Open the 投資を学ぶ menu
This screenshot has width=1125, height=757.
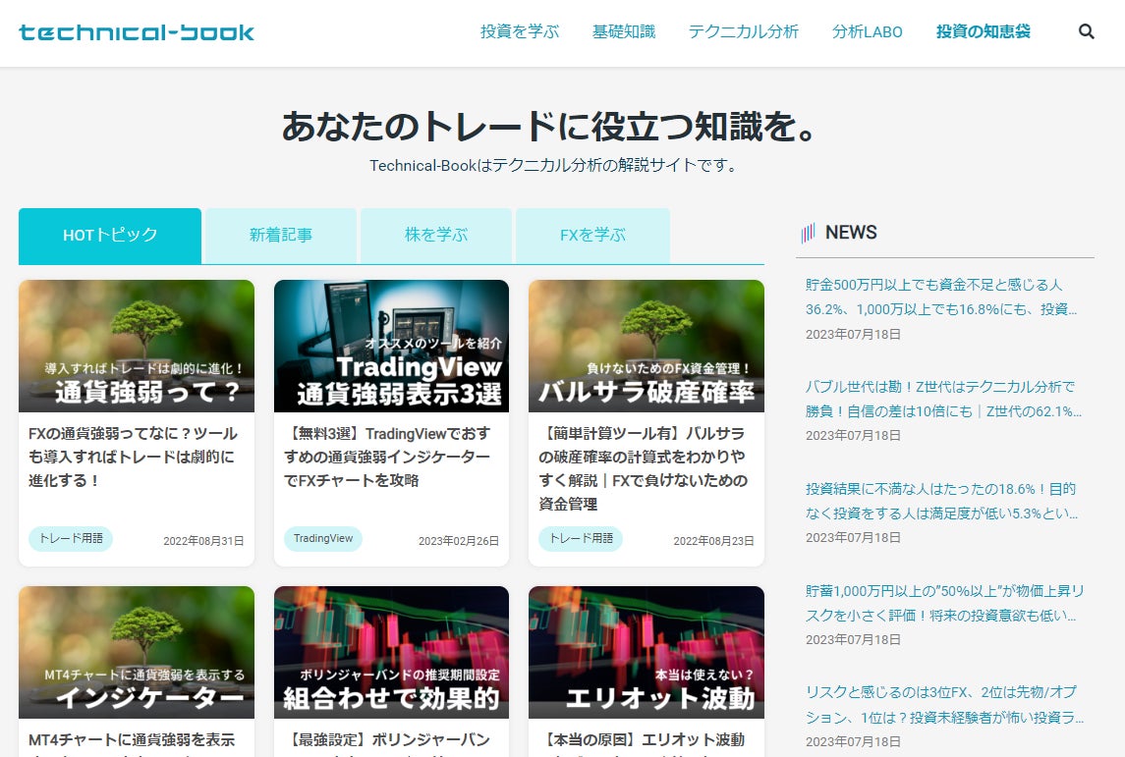pos(519,31)
